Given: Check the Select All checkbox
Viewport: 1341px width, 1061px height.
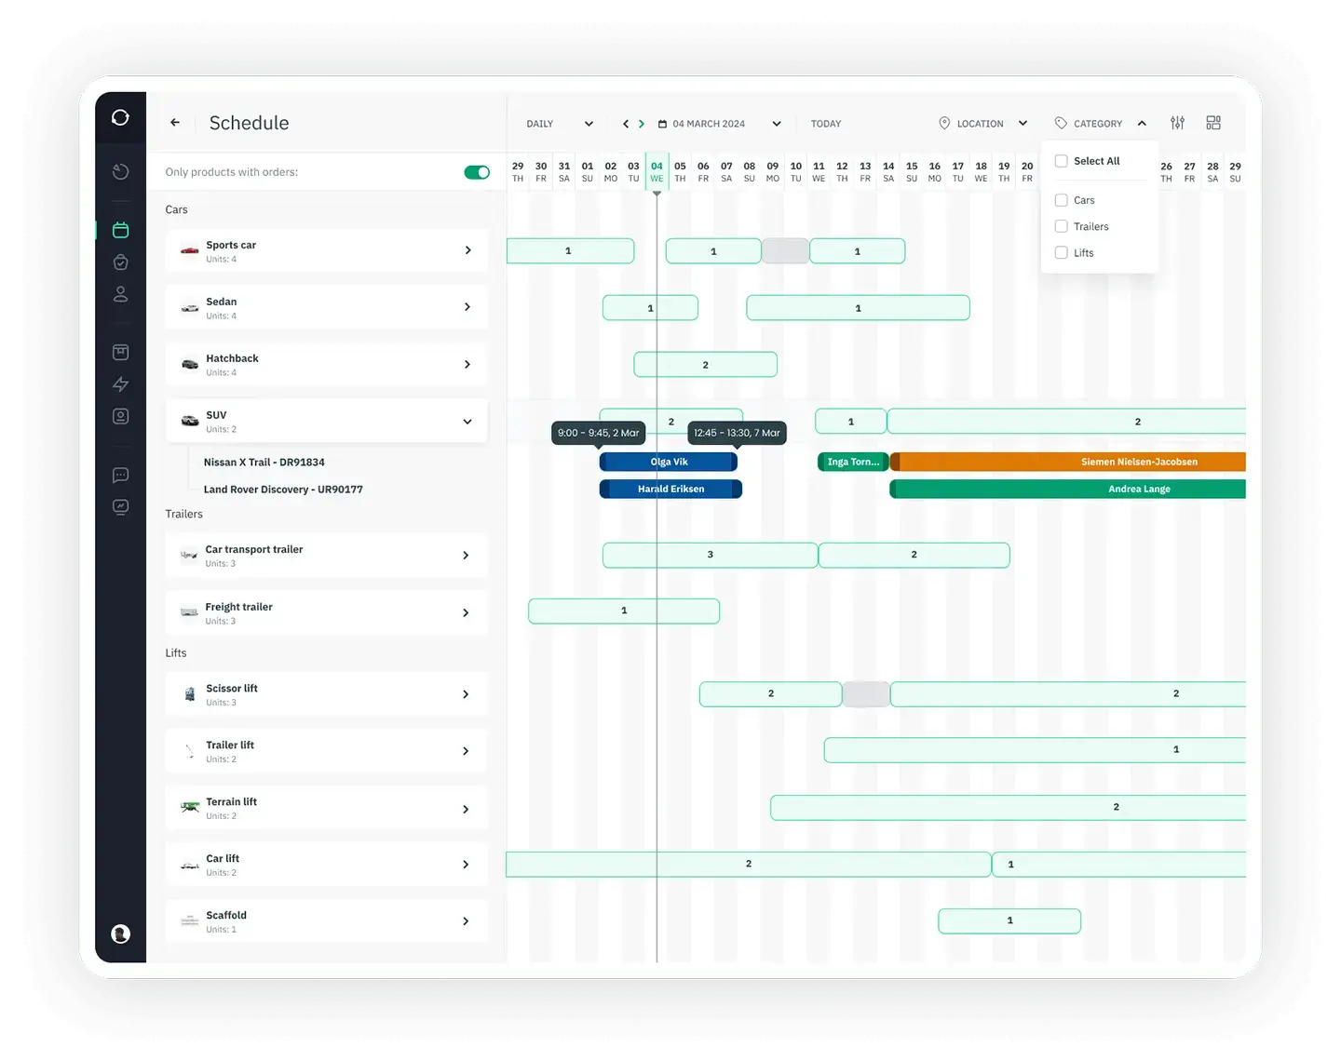Looking at the screenshot, I should 1061,160.
